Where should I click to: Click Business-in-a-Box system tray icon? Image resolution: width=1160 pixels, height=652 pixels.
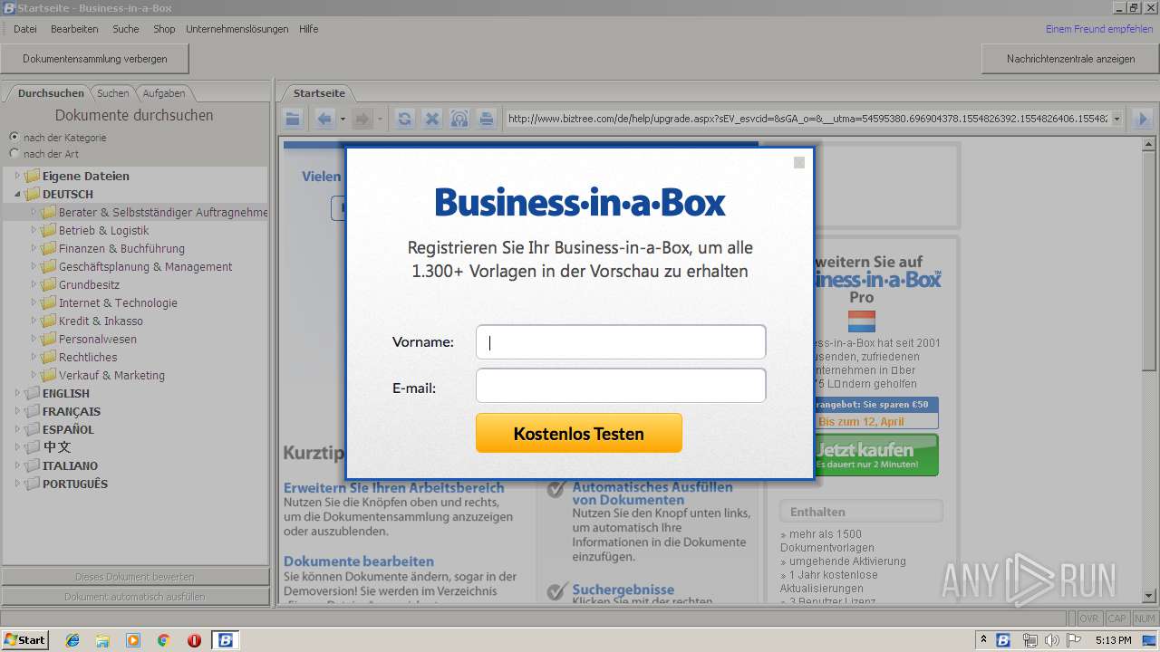[x=1003, y=640]
